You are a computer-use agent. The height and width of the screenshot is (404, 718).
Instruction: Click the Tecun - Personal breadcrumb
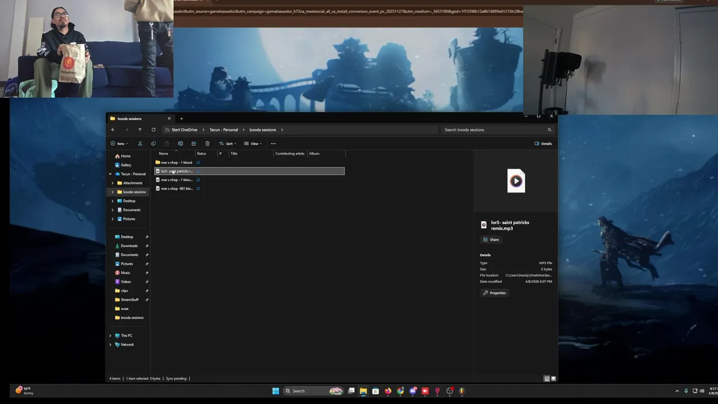pyautogui.click(x=224, y=130)
